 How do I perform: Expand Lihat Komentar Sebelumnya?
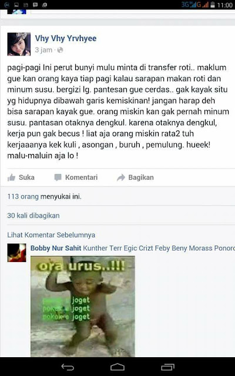pyautogui.click(x=51, y=235)
